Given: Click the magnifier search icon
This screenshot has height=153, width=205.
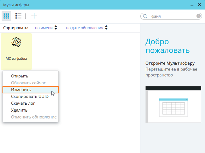Looking at the screenshot, I should coord(145,16).
